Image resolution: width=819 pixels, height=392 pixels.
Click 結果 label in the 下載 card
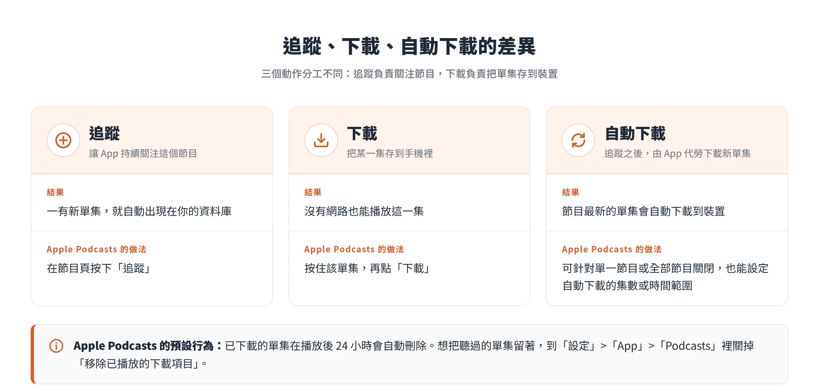click(313, 192)
